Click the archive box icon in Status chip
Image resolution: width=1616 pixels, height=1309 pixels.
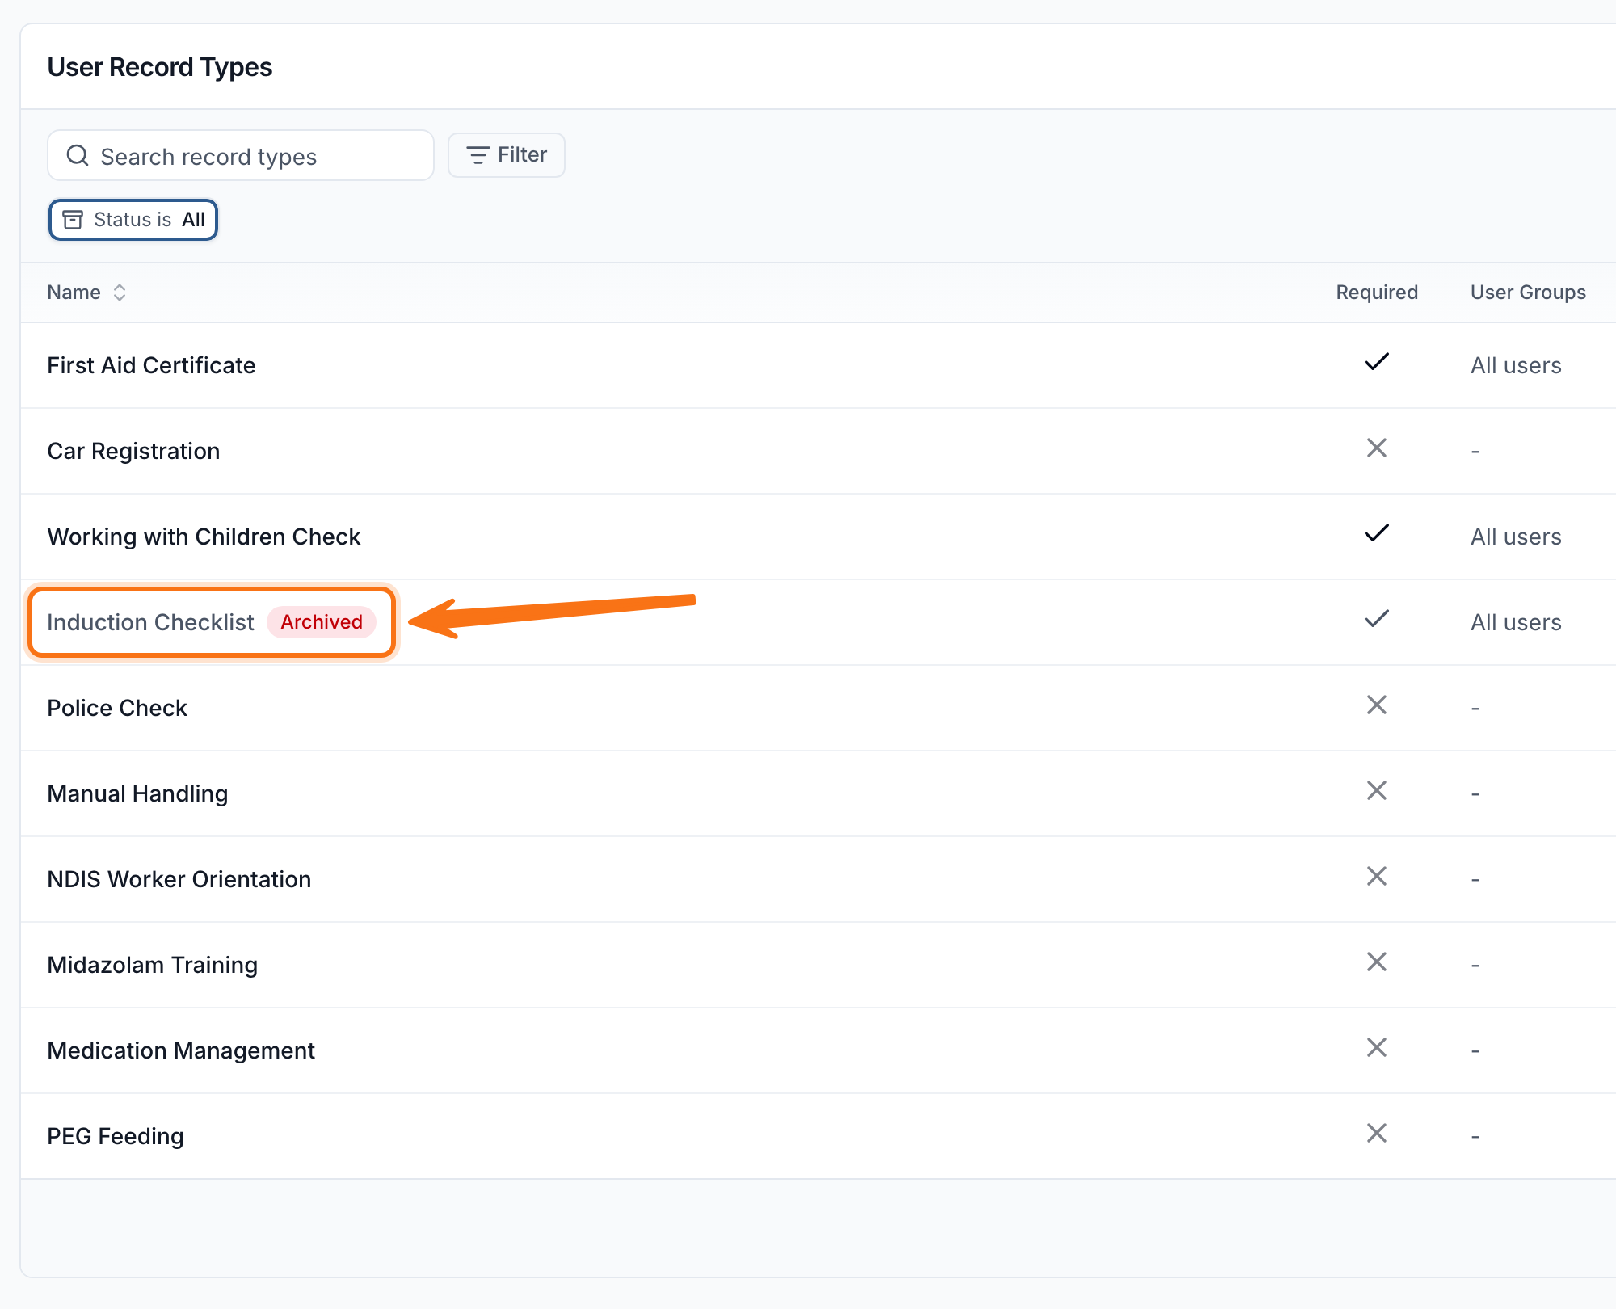pyautogui.click(x=73, y=220)
